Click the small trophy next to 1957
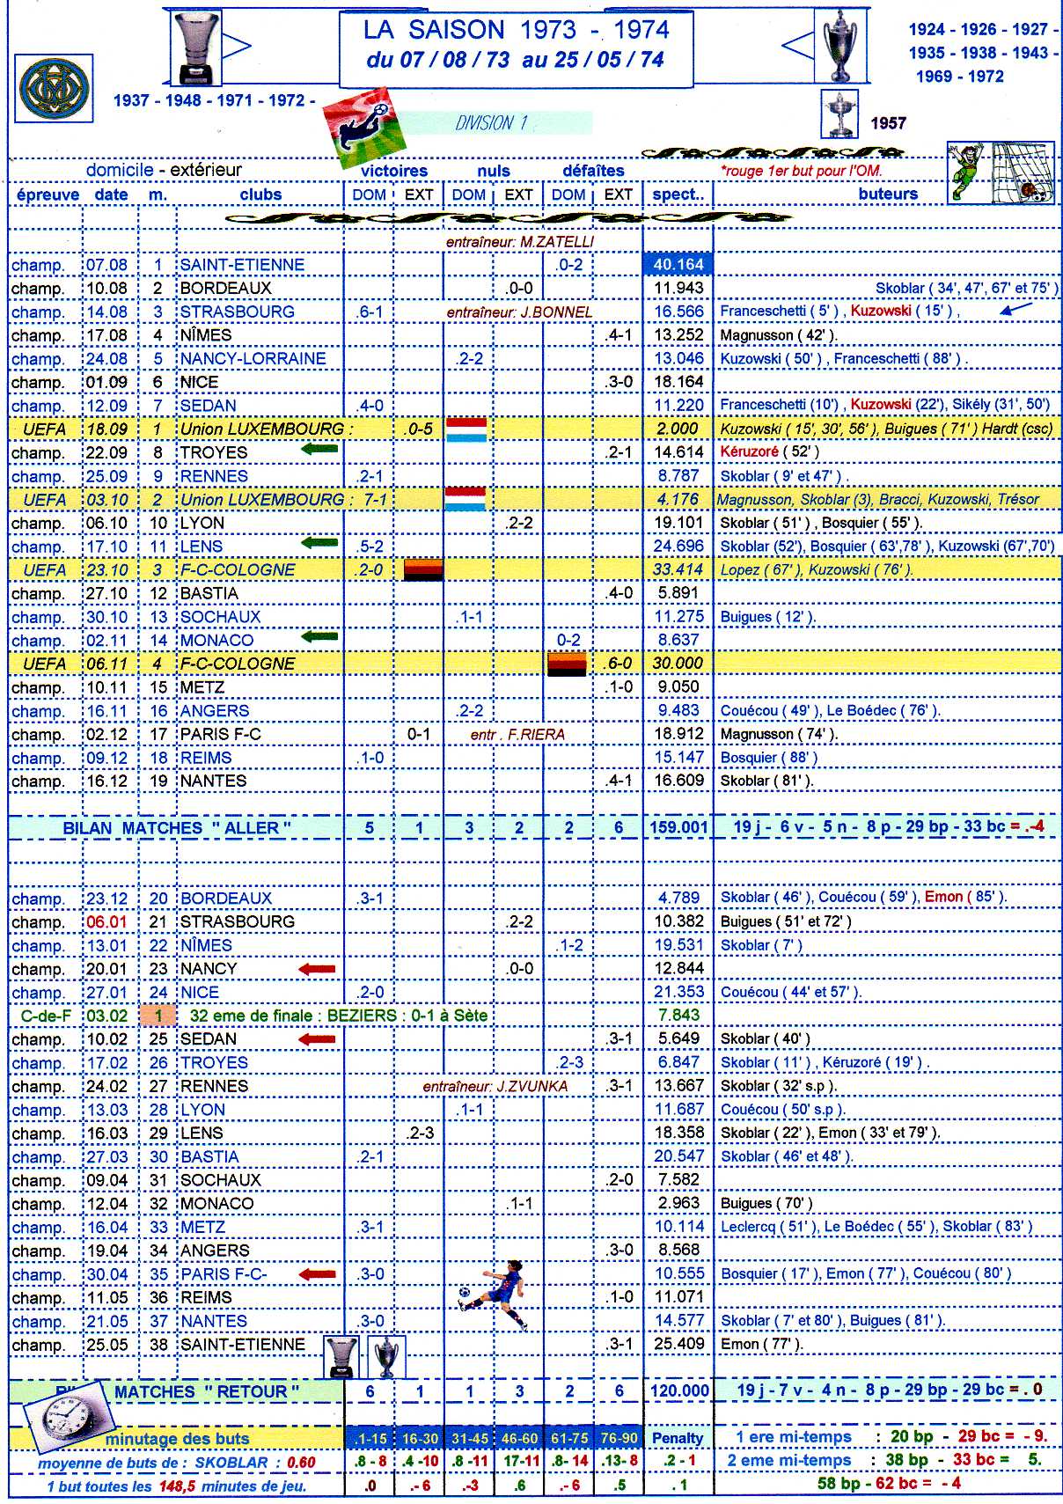Viewport: 1063px width, 1504px height. click(839, 114)
